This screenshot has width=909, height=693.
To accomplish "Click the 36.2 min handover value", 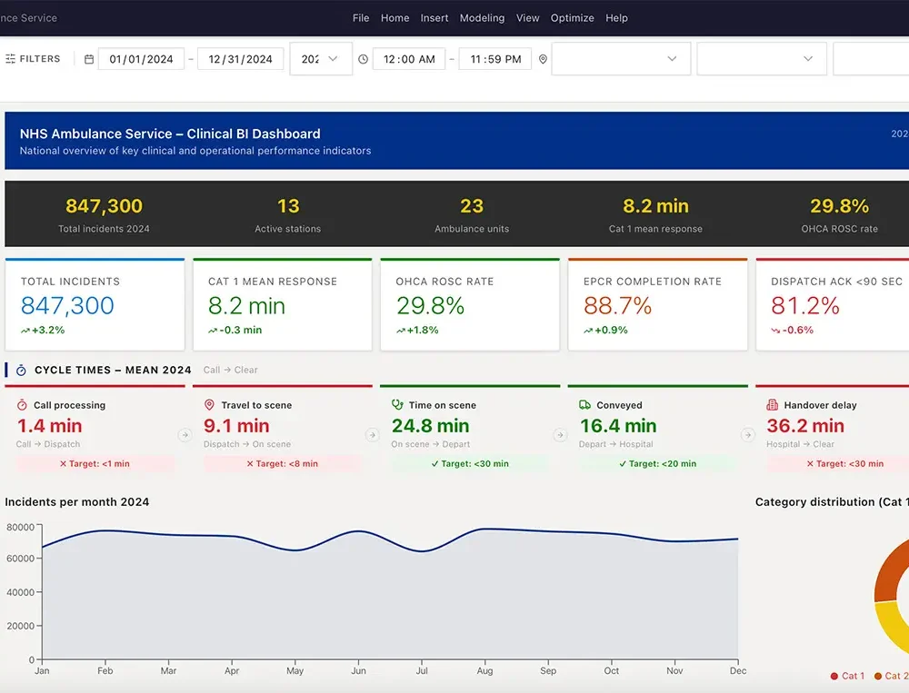I will (x=805, y=426).
